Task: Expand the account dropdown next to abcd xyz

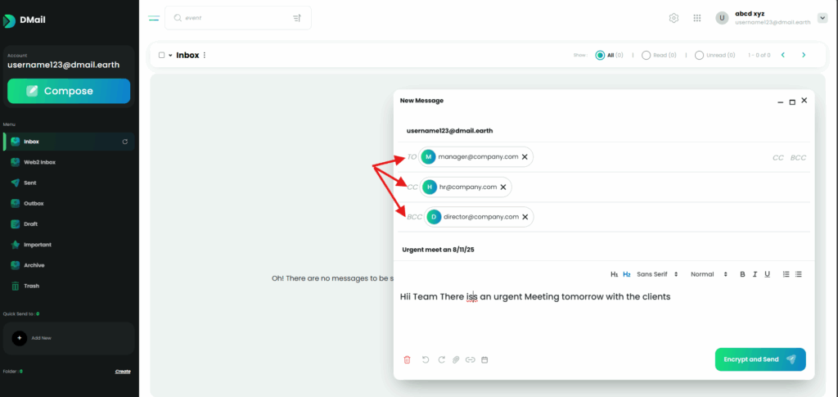Action: click(x=822, y=18)
